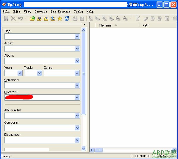Expand the Title dropdown arrow
Image resolution: width=178 pixels, height=159 pixels.
(x=77, y=37)
